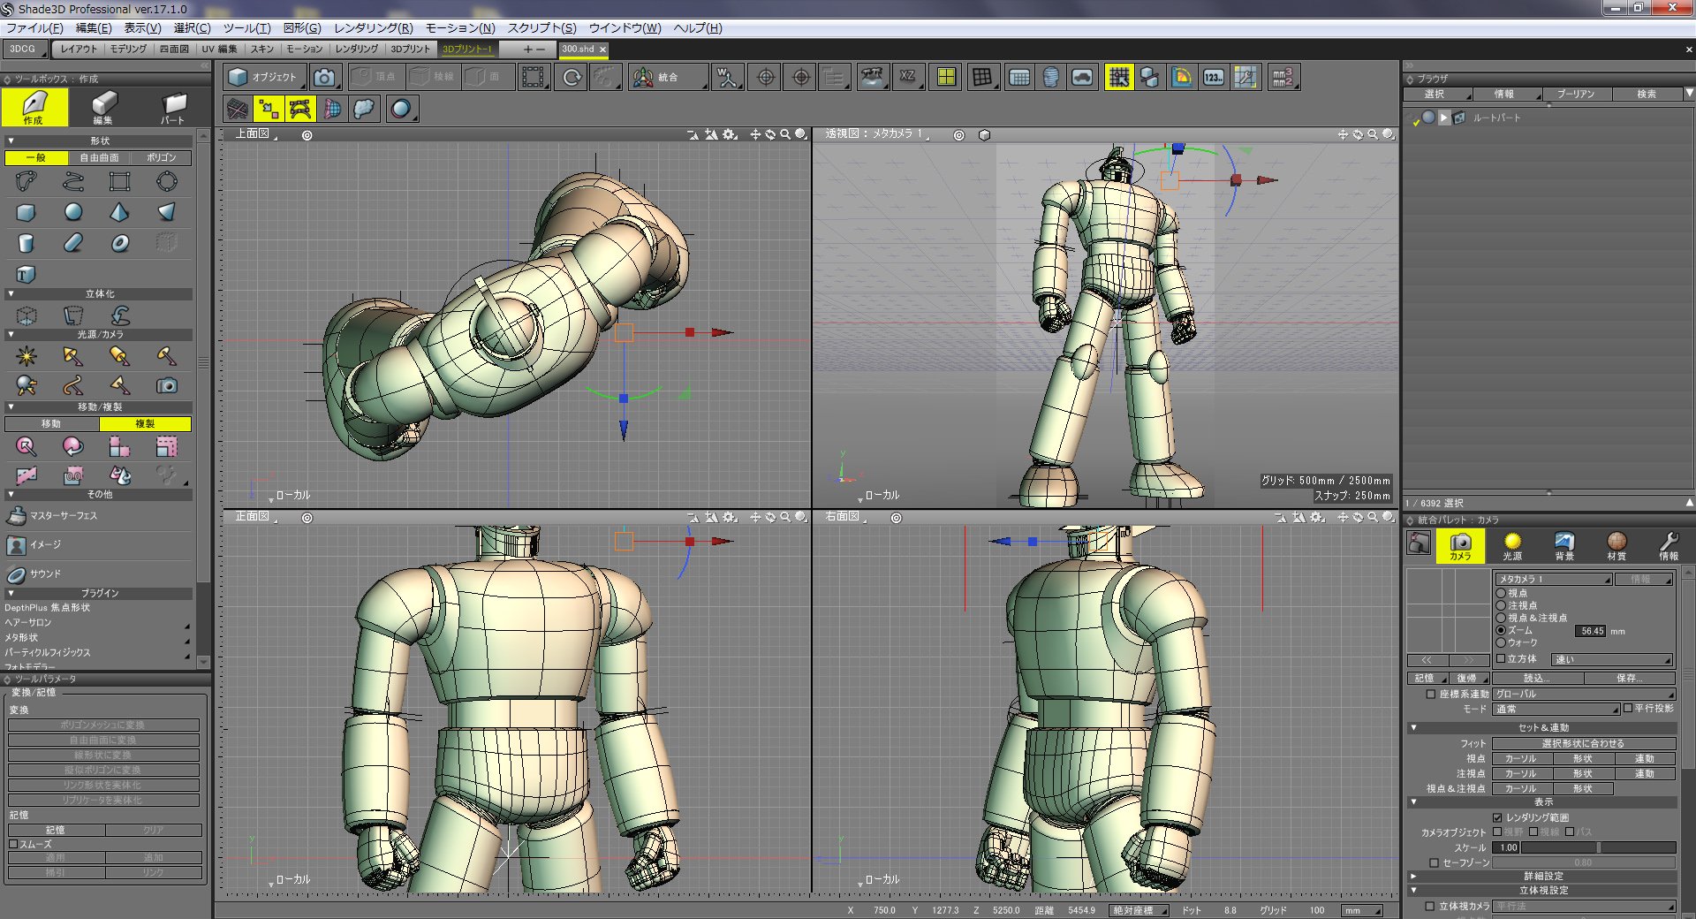Click fit to selected shape button
This screenshot has height=919, width=1696.
[1583, 743]
